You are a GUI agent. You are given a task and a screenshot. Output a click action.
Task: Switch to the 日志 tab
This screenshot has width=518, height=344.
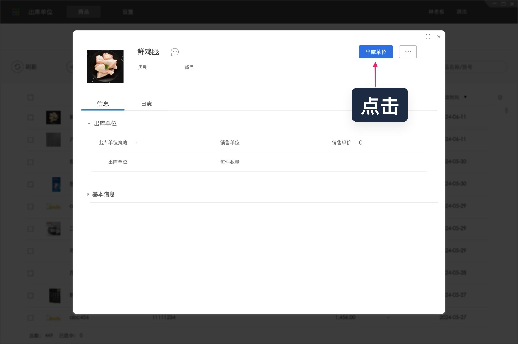(x=146, y=104)
